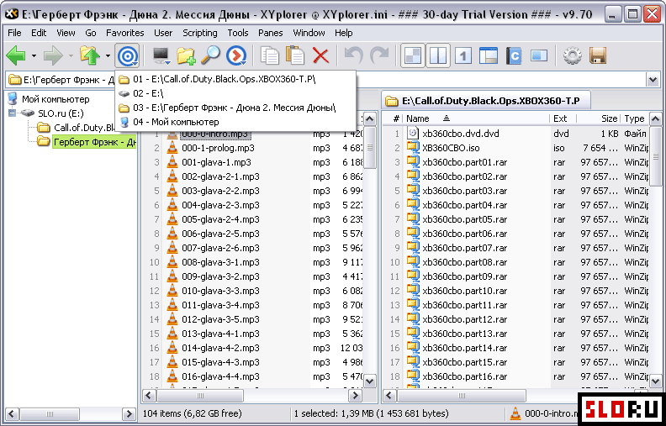Select Мой компьютер in the tree
The height and width of the screenshot is (426, 666).
[x=55, y=99]
